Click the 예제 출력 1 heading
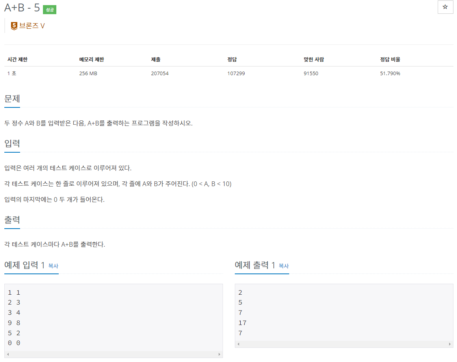This screenshot has width=457, height=362. pyautogui.click(x=255, y=265)
